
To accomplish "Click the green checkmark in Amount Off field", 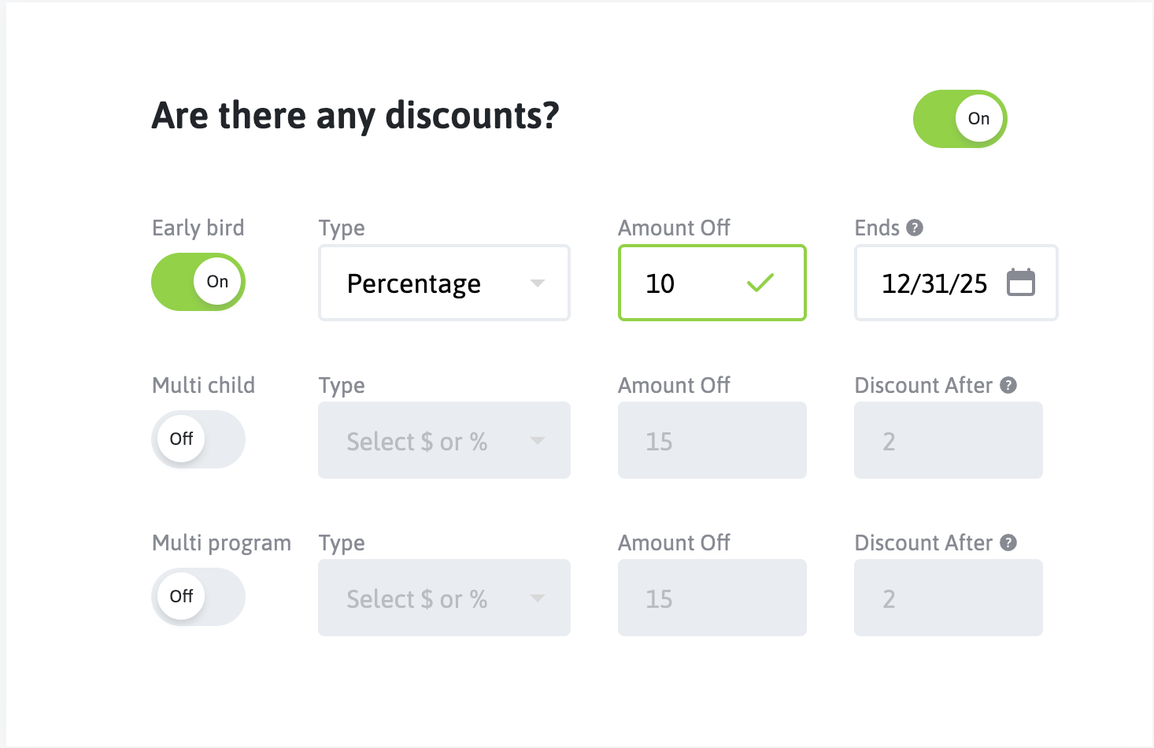I will [760, 283].
